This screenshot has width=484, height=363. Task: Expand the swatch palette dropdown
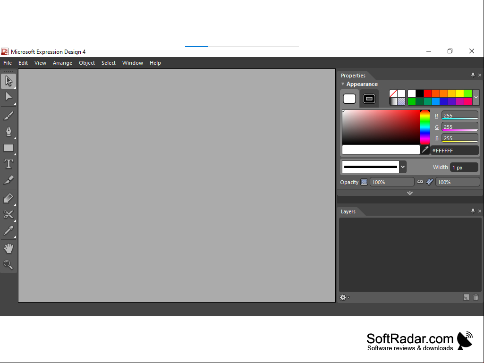click(476, 98)
